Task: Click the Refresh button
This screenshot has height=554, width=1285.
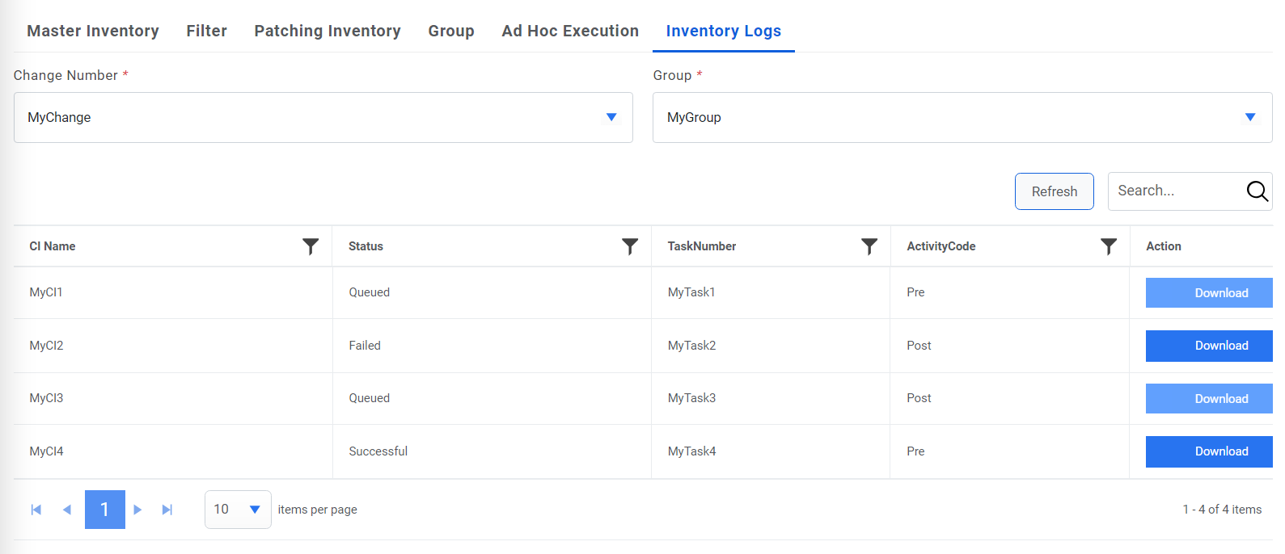Action: (1054, 191)
